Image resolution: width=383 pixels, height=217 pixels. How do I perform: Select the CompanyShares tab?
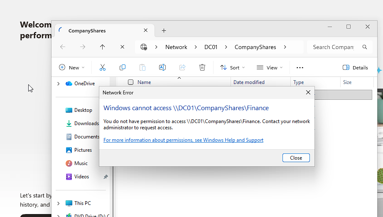[x=104, y=30]
